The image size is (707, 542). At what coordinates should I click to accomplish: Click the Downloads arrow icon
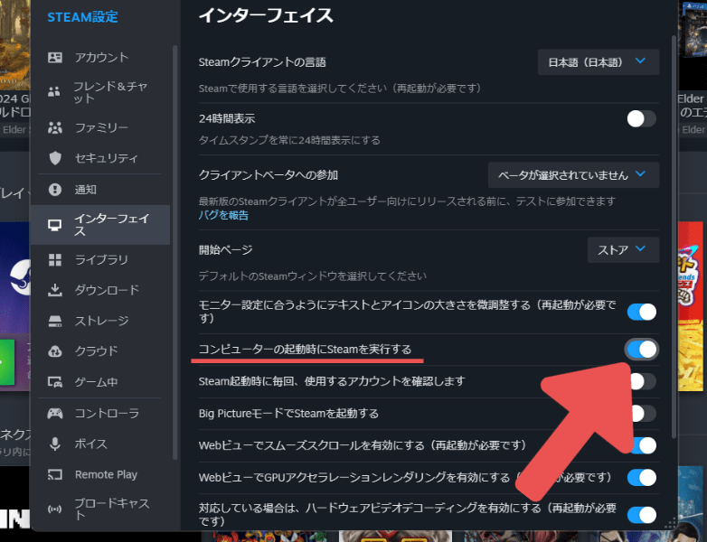click(55, 290)
